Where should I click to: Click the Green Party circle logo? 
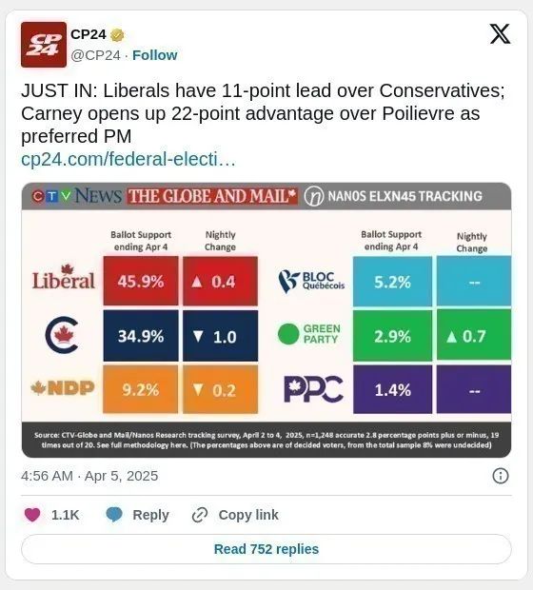pos(288,334)
